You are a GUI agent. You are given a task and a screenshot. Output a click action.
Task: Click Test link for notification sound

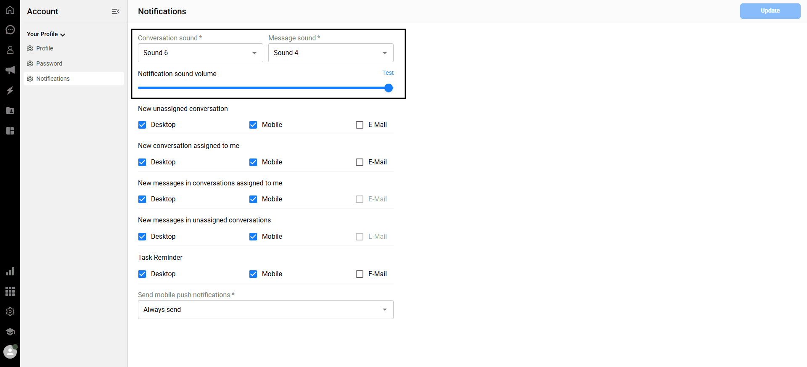[x=388, y=73]
